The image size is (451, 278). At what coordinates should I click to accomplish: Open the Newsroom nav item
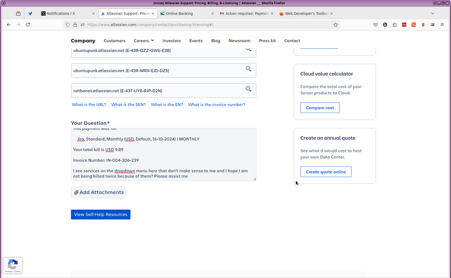coord(239,41)
